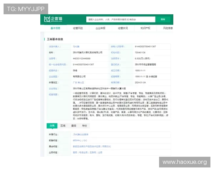The height and width of the screenshot is (171, 214).
Task: Open 数码互动娱乐产品及技术应用 tag link
Action: coord(87,146)
